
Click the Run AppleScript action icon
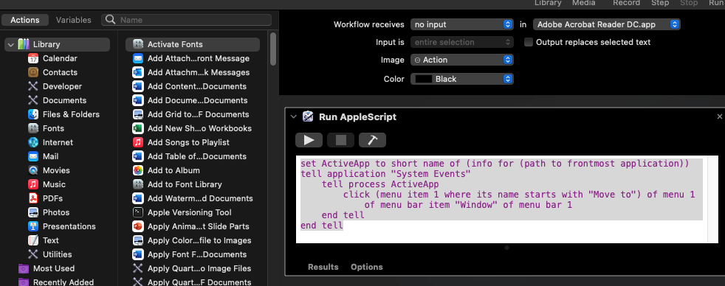coord(308,116)
